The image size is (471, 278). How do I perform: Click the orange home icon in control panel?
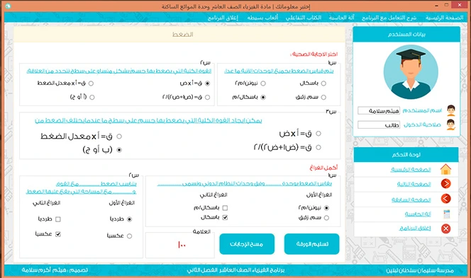[x=445, y=169]
